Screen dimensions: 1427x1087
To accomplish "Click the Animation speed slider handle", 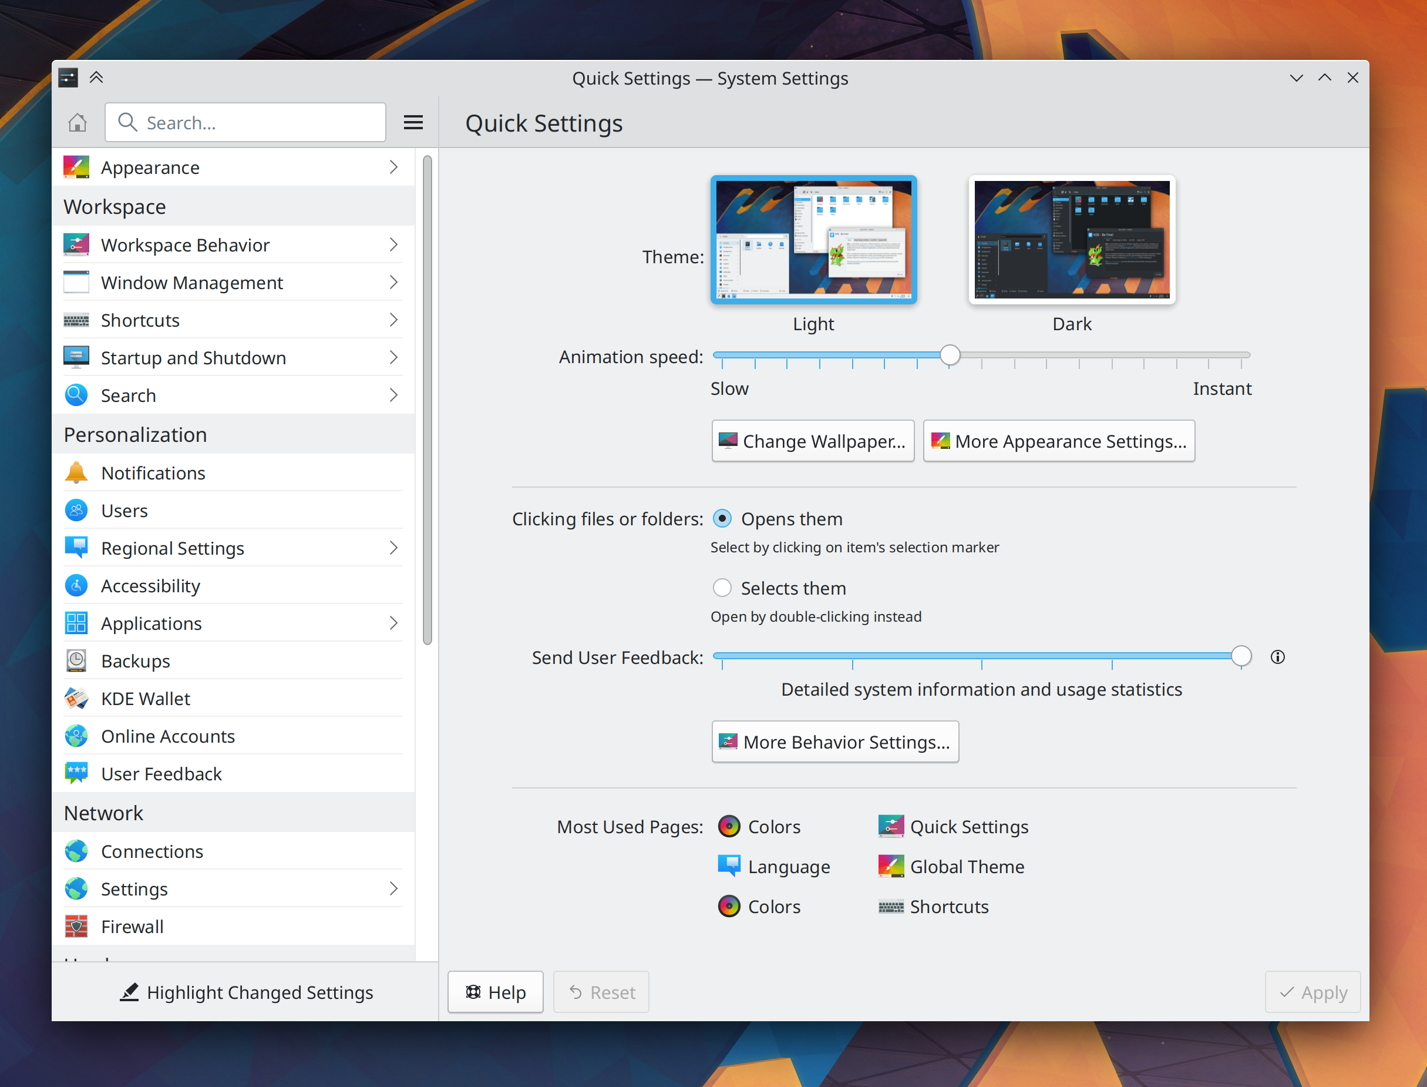I will coord(950,355).
